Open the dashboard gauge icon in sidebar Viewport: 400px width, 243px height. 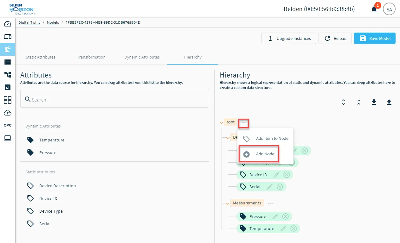[8, 24]
